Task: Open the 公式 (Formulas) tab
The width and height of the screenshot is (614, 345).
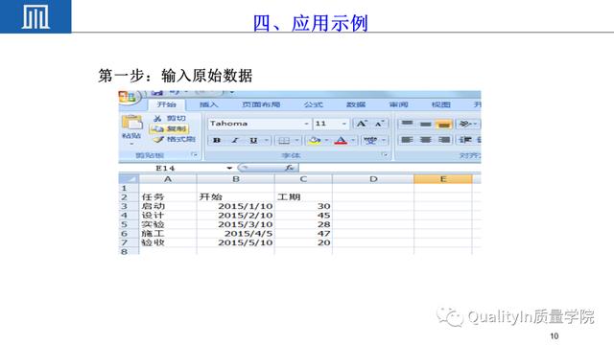Action: point(314,104)
